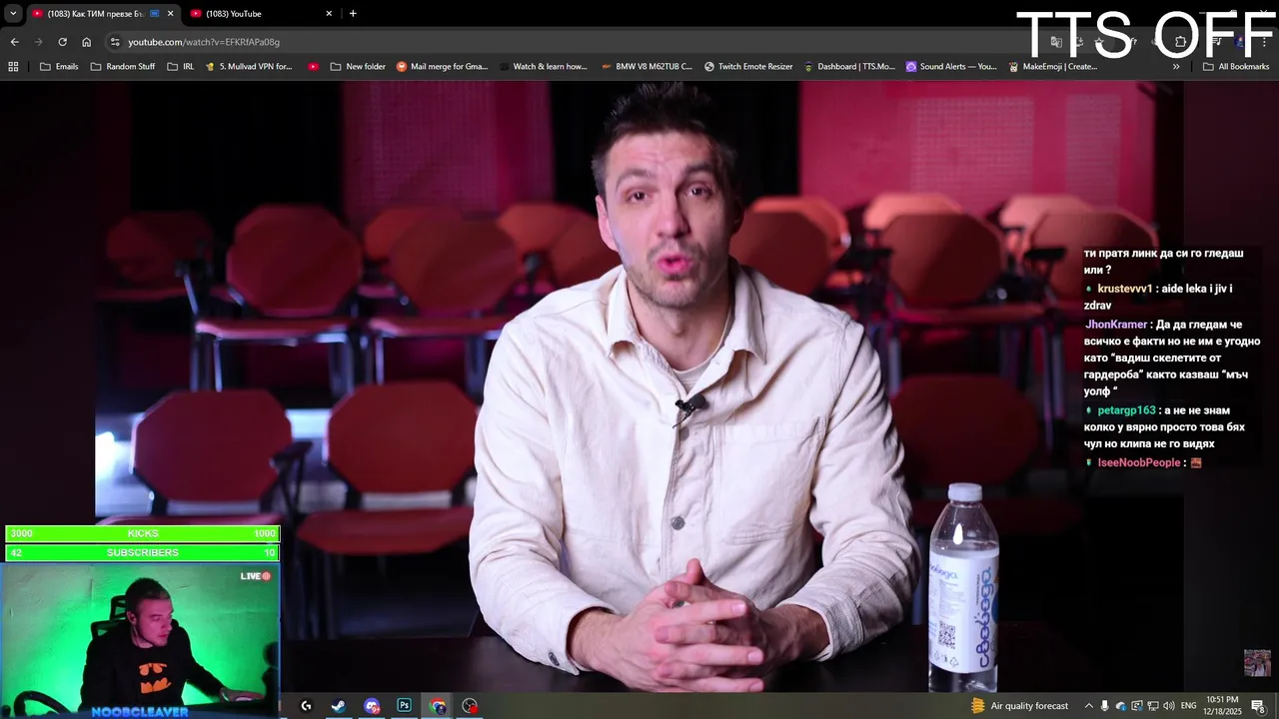Open the 'MakeEmoji | Create...' bookmark
Viewport: 1279px width, 719px height.
point(1052,67)
